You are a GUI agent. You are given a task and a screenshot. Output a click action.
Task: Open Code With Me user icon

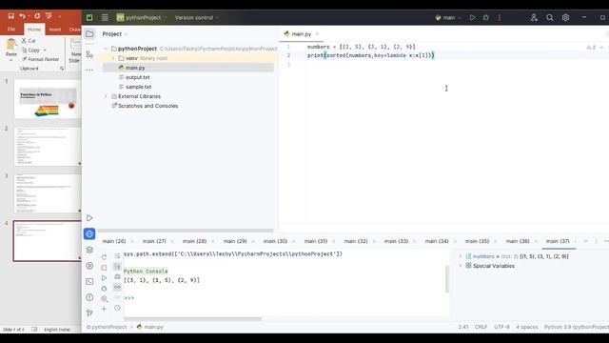(x=534, y=17)
